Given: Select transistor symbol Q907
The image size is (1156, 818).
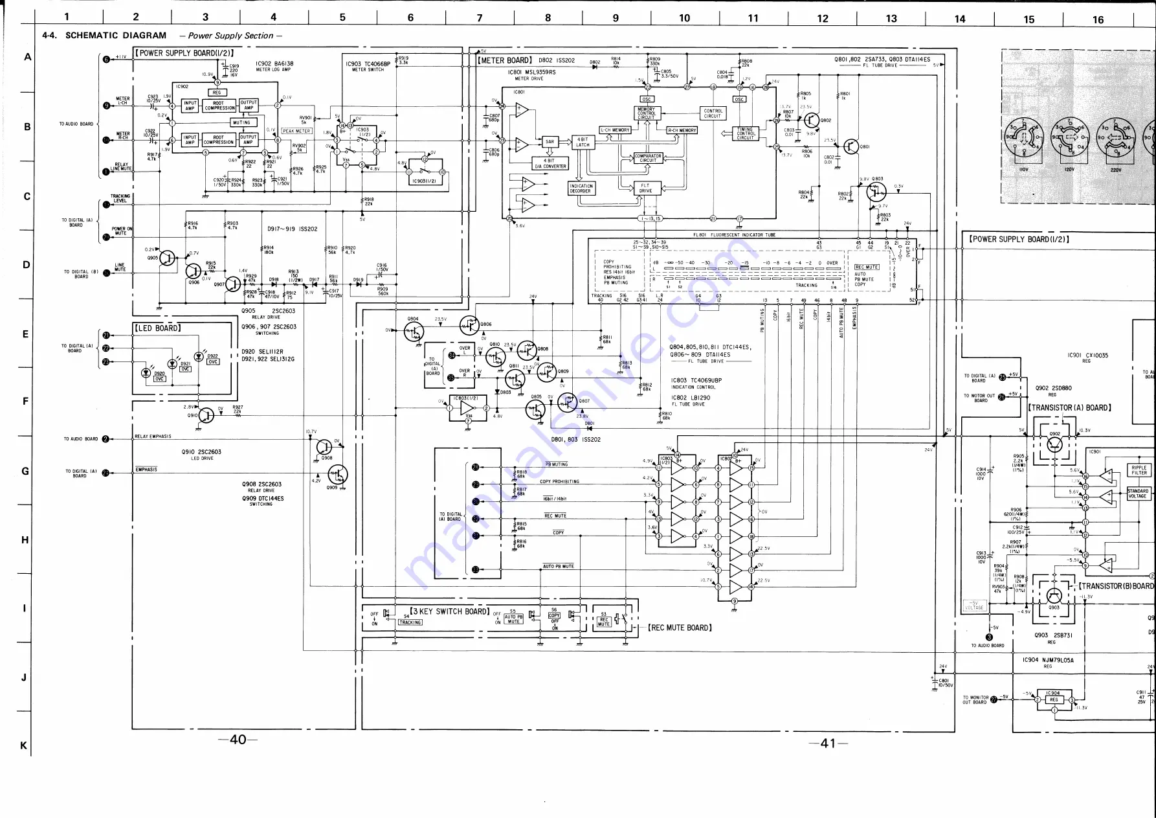Looking at the screenshot, I should 232,284.
